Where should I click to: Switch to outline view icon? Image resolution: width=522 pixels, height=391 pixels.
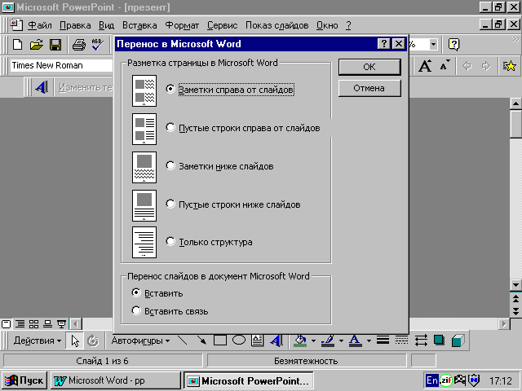pos(20,323)
